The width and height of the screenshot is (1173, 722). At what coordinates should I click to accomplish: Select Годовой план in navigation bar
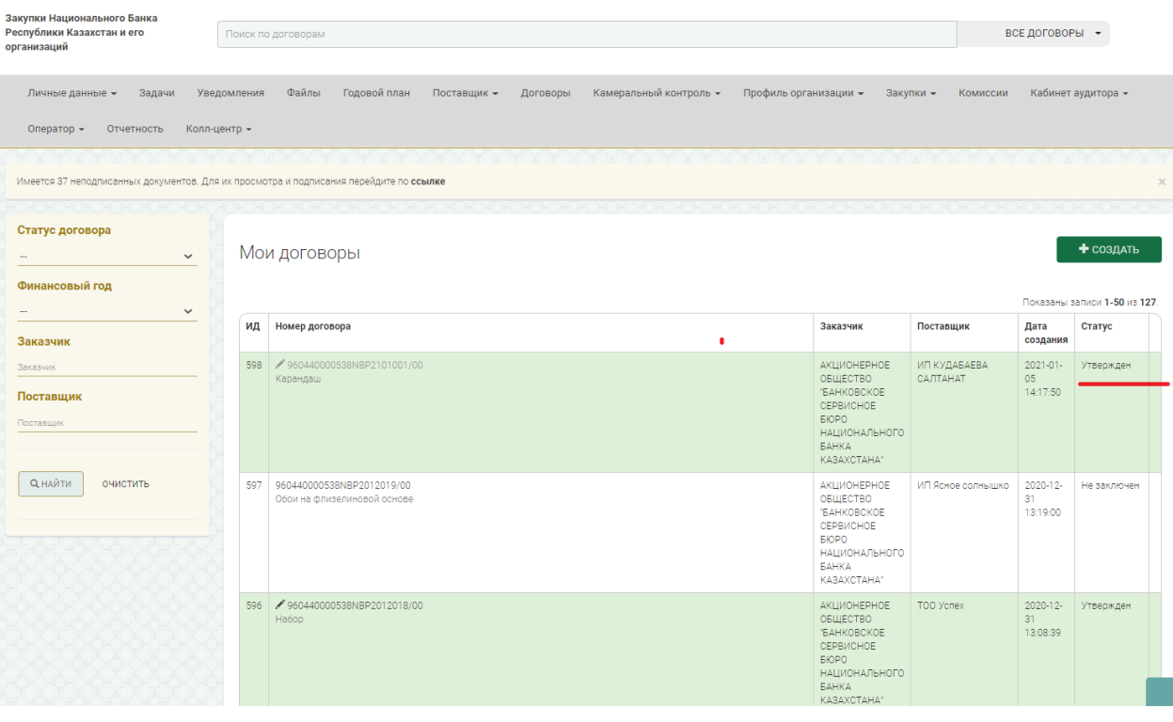point(376,93)
